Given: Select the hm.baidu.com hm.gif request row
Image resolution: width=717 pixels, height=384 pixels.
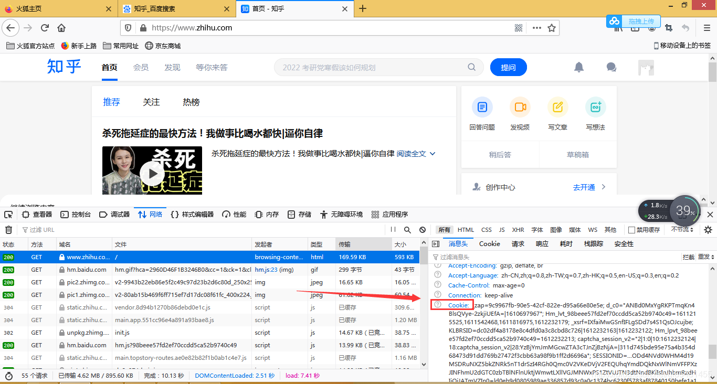Looking at the screenshot, I should pyautogui.click(x=210, y=270).
